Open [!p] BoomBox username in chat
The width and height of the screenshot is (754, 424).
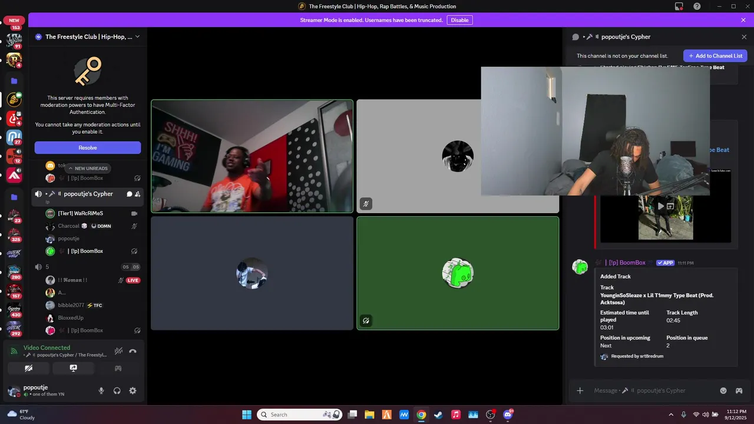click(627, 263)
